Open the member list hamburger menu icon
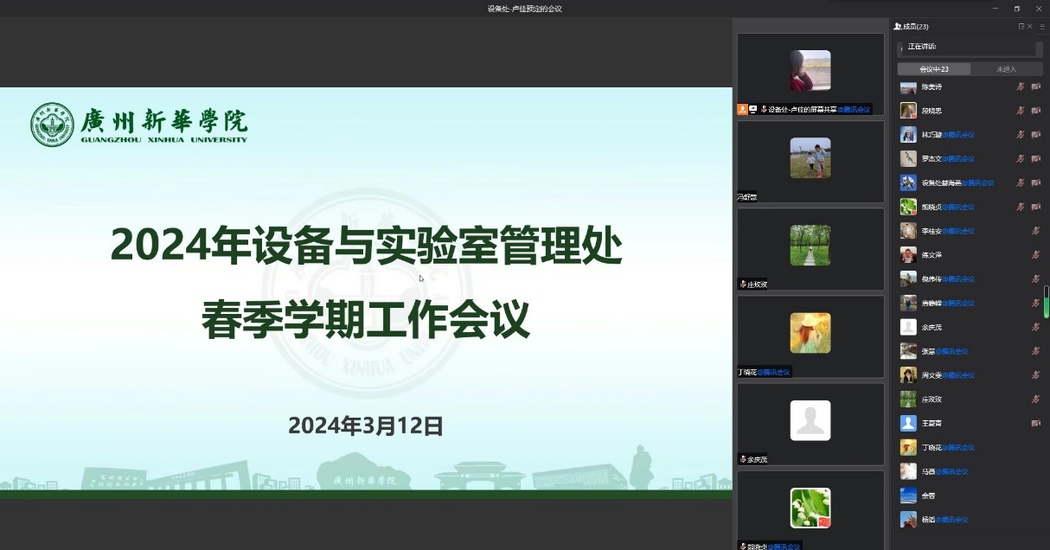 coord(1041,27)
